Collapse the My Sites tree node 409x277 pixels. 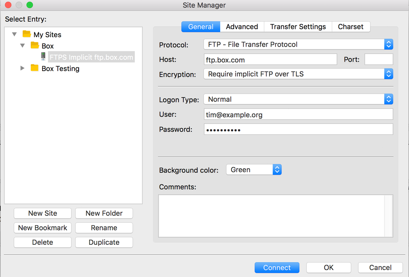[15, 35]
